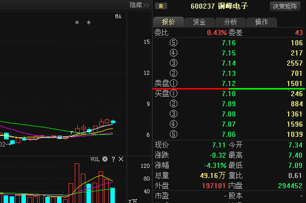Select buy level 3 circled icon
The image size is (306, 203).
click(x=173, y=114)
